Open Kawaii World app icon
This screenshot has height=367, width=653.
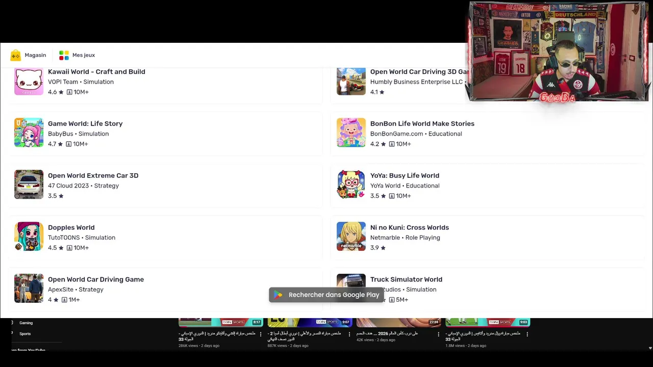click(29, 82)
